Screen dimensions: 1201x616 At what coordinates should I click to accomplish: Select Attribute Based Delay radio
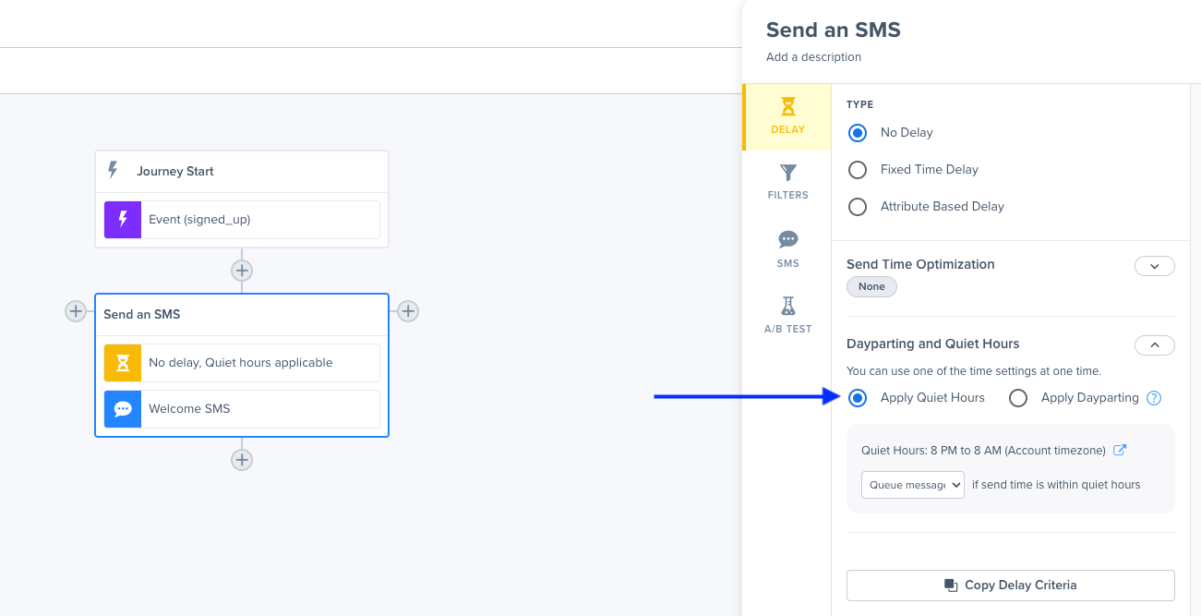tap(858, 207)
